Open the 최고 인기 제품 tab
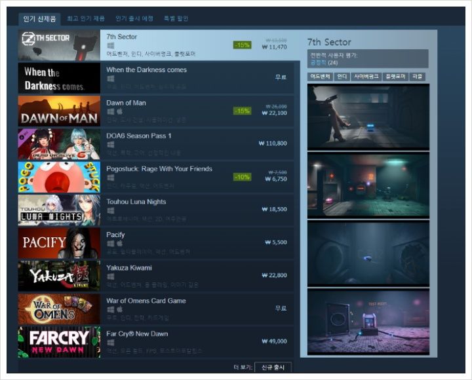Viewport: 472px width, 380px height. 86,18
